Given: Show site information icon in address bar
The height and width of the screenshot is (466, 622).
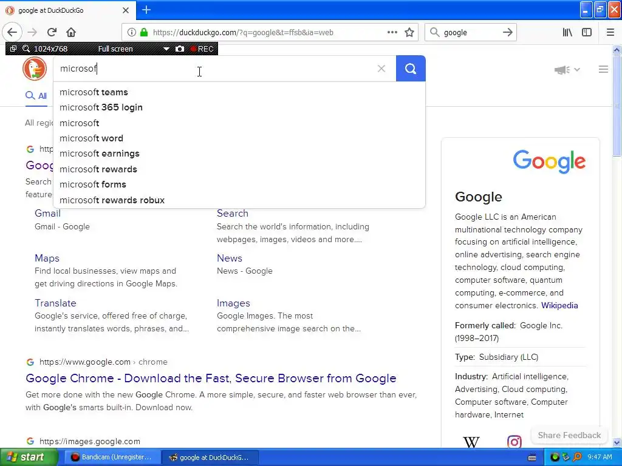Looking at the screenshot, I should (x=132, y=33).
